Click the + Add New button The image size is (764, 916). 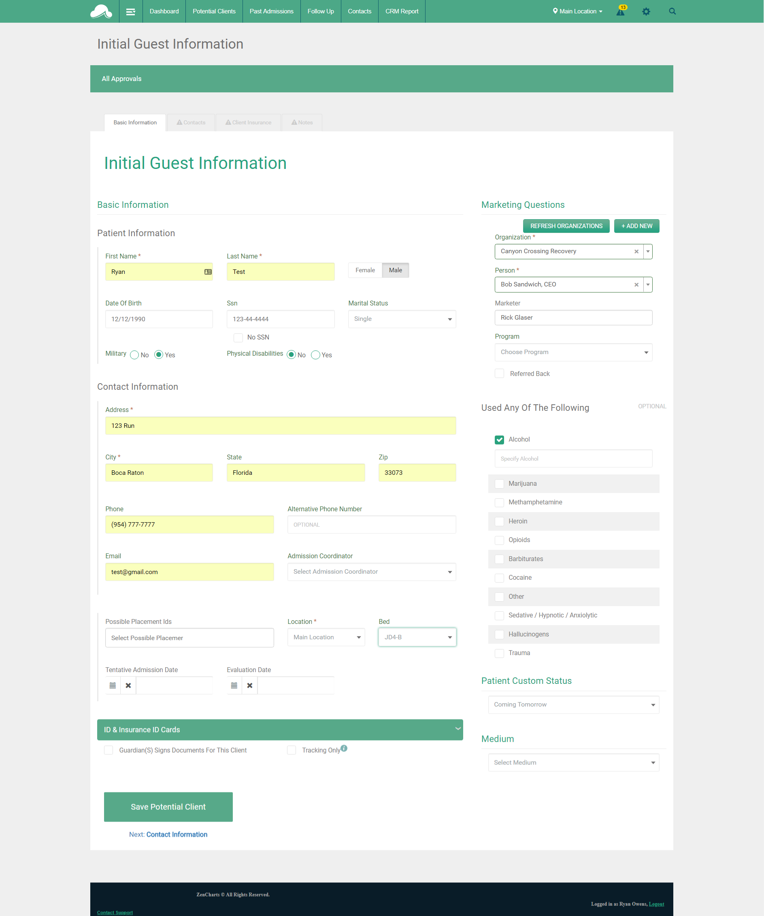pyautogui.click(x=637, y=226)
